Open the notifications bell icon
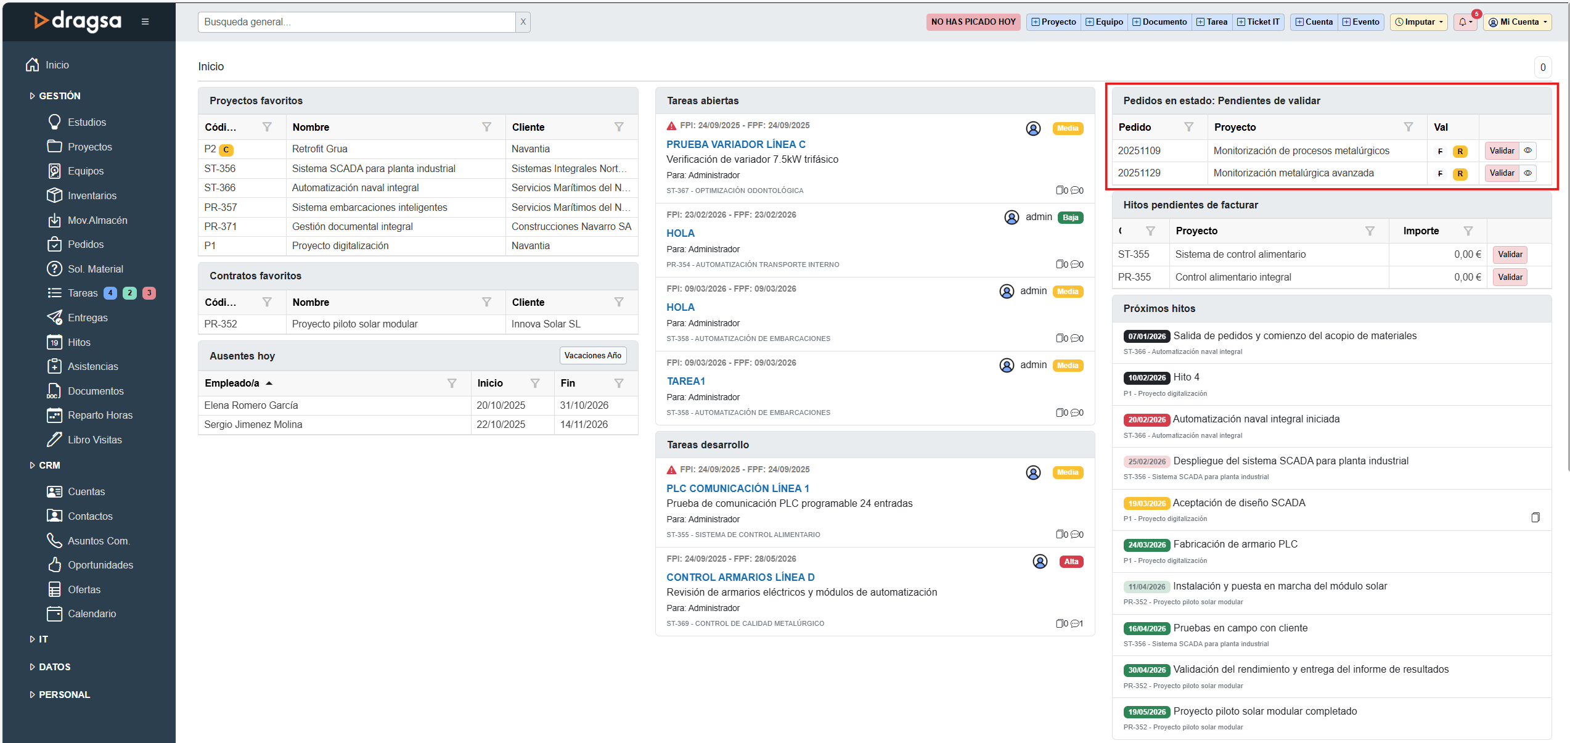Viewport: 1570px width, 743px height. (x=1464, y=22)
